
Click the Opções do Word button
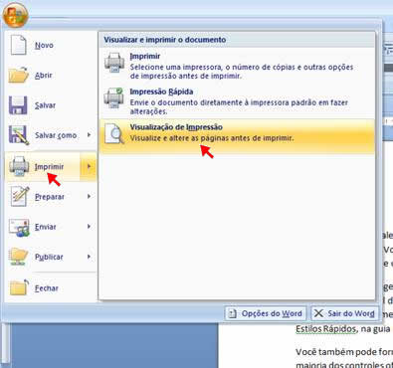point(266,313)
